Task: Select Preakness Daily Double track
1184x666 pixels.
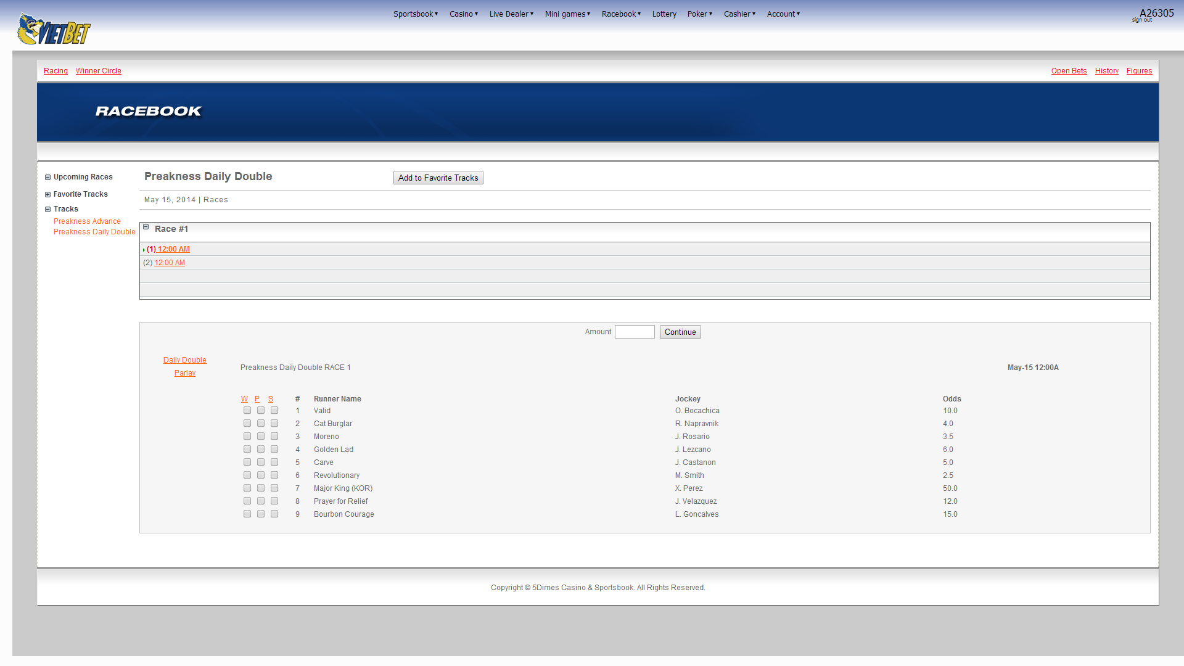Action: 94,232
